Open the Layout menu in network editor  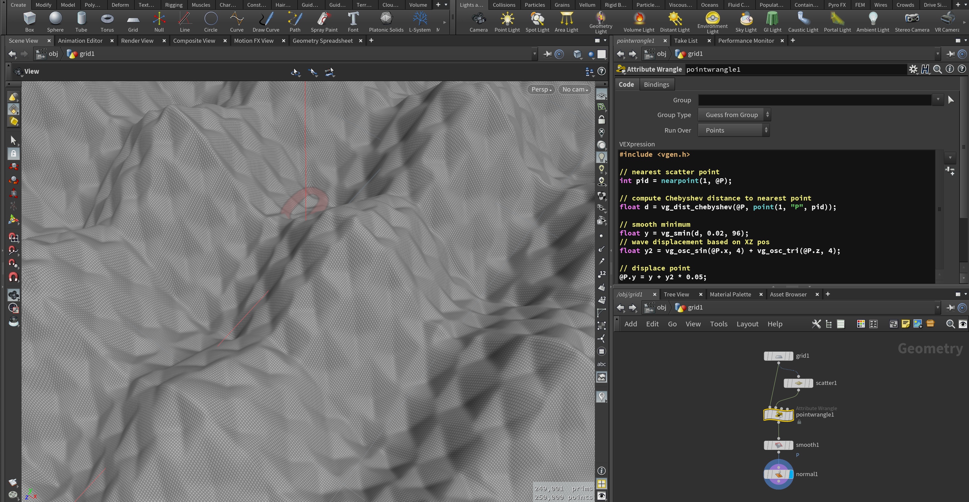point(747,324)
